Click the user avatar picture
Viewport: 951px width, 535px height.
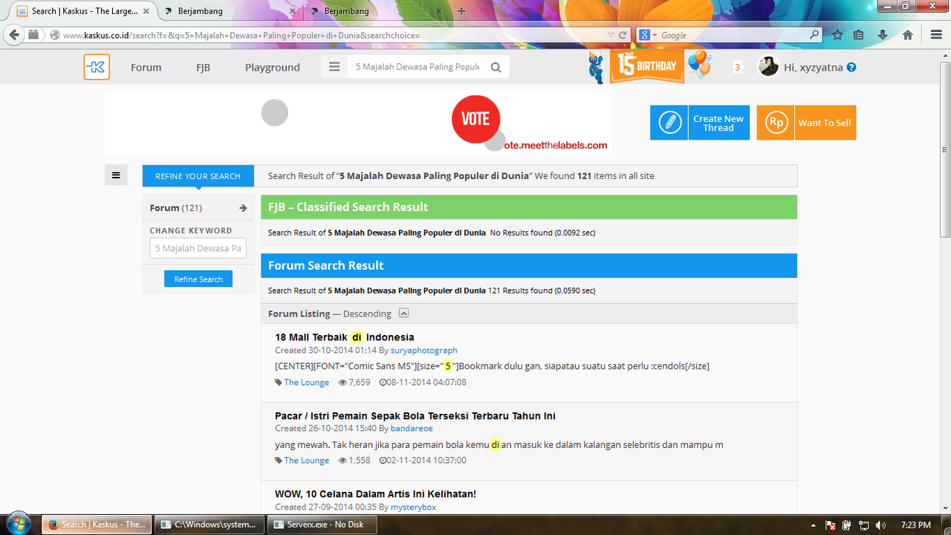point(767,66)
